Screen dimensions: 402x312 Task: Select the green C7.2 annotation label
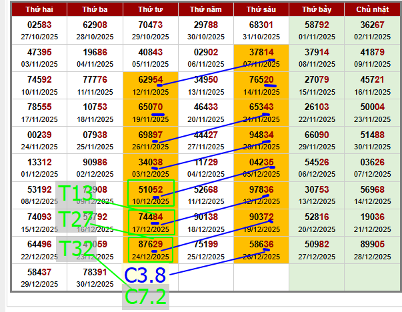coord(145,297)
